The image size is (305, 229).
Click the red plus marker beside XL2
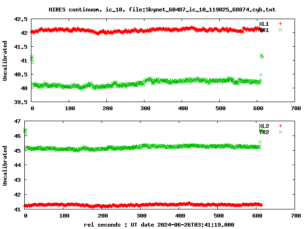pos(280,126)
